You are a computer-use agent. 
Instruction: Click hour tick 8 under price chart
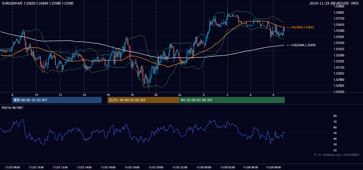(x=12, y=94)
